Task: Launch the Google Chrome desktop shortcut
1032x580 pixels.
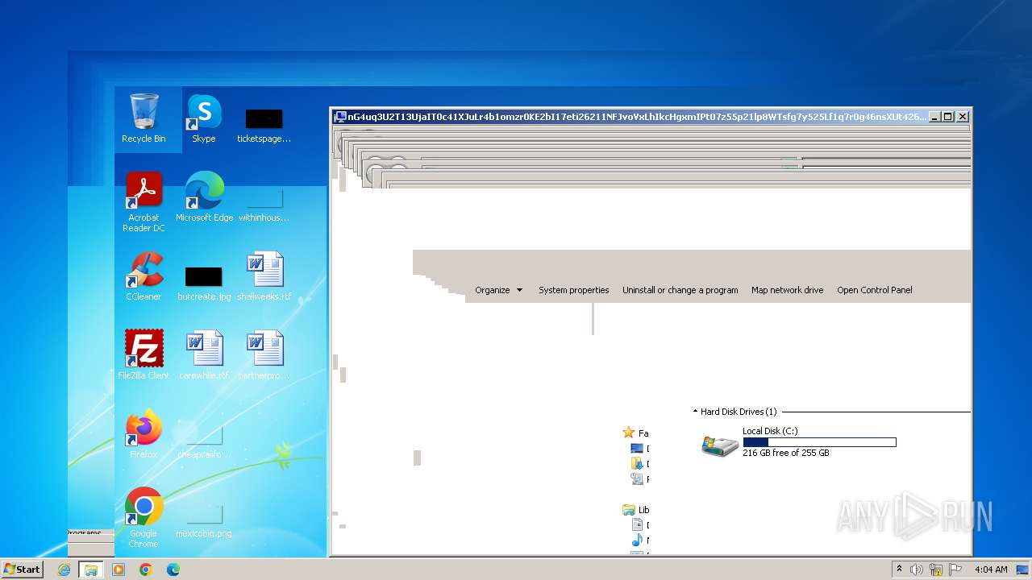Action: coord(144,517)
